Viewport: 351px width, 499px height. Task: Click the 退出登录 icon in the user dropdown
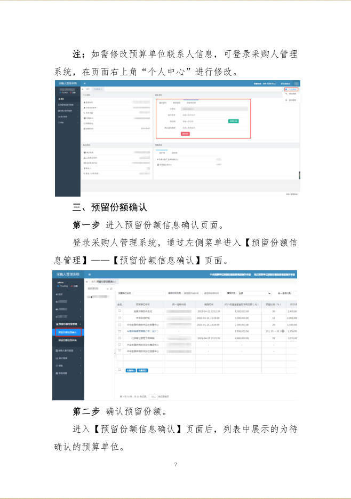(x=286, y=100)
